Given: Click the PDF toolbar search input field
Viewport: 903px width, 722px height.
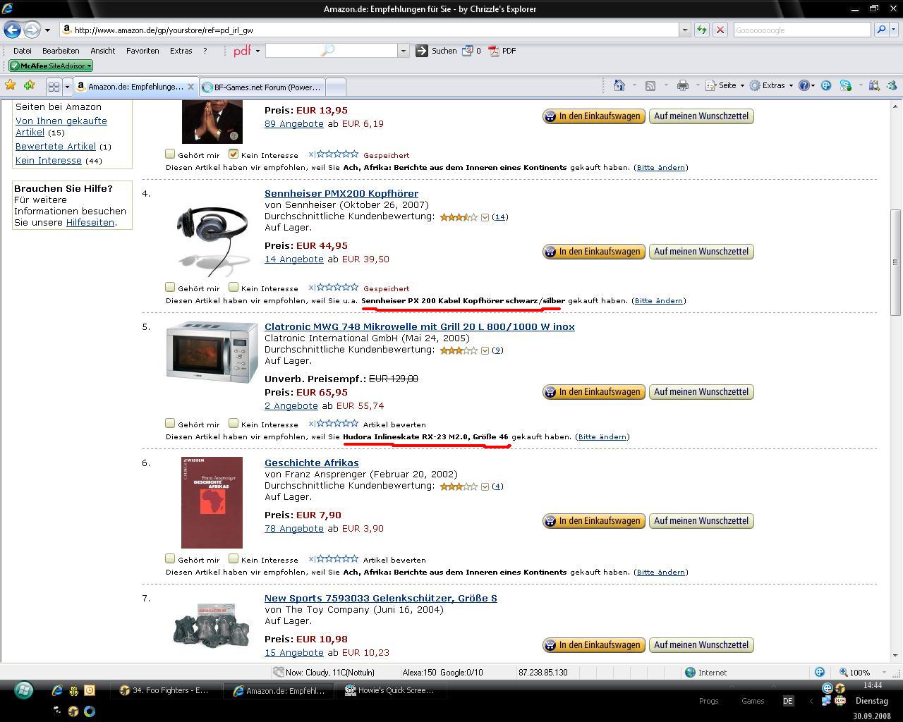Looking at the screenshot, I should click(332, 51).
